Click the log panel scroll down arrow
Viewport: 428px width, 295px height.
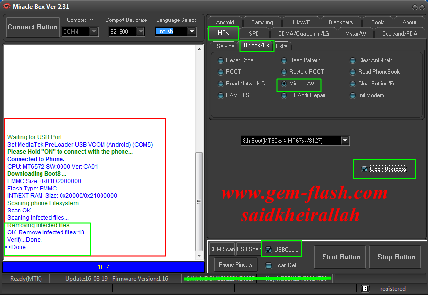pyautogui.click(x=199, y=256)
